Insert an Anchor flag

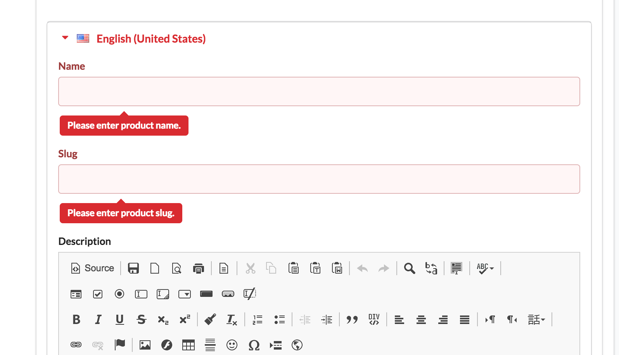coord(119,345)
